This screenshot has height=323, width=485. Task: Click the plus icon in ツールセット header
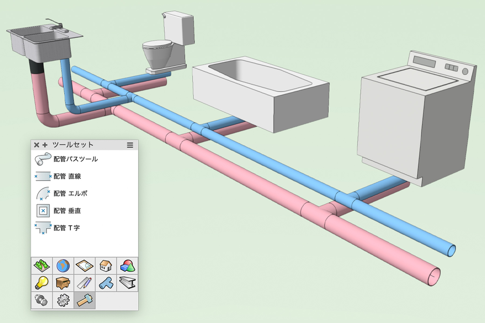point(45,145)
